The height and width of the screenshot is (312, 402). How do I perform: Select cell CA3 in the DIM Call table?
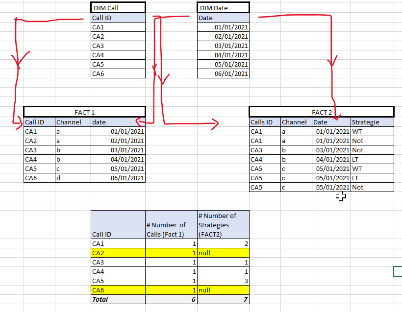point(118,46)
